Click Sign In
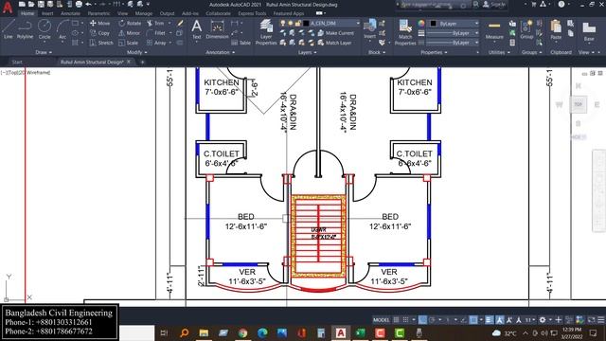 pyautogui.click(x=494, y=4)
